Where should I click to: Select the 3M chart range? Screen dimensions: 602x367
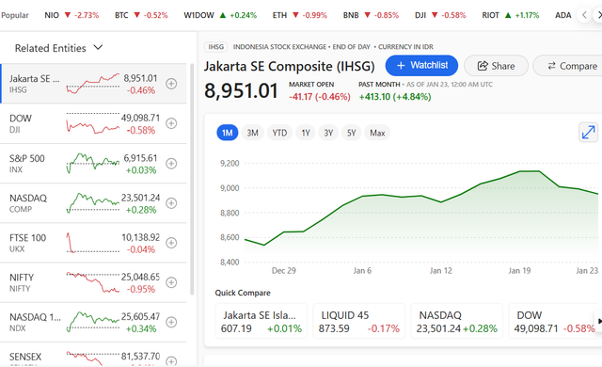tap(252, 133)
